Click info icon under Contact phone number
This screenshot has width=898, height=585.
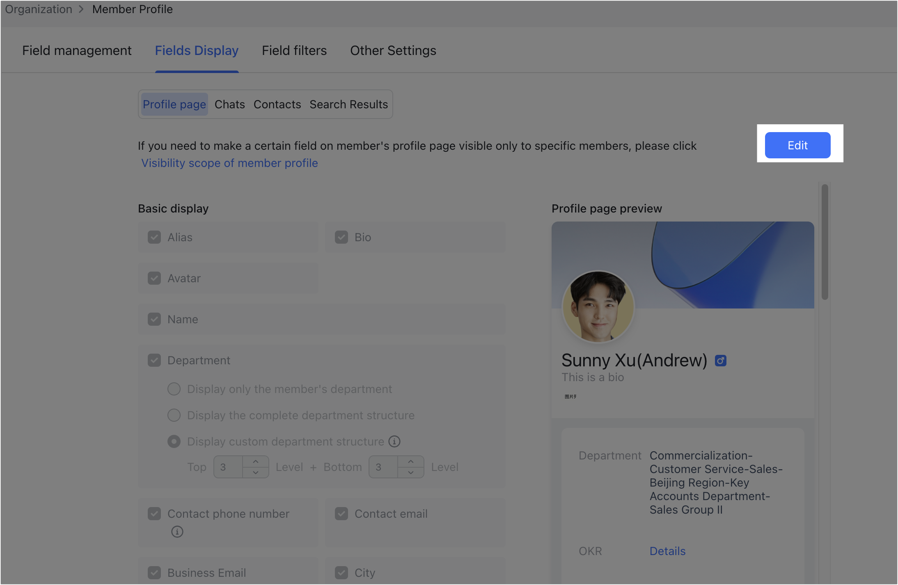[x=177, y=532]
